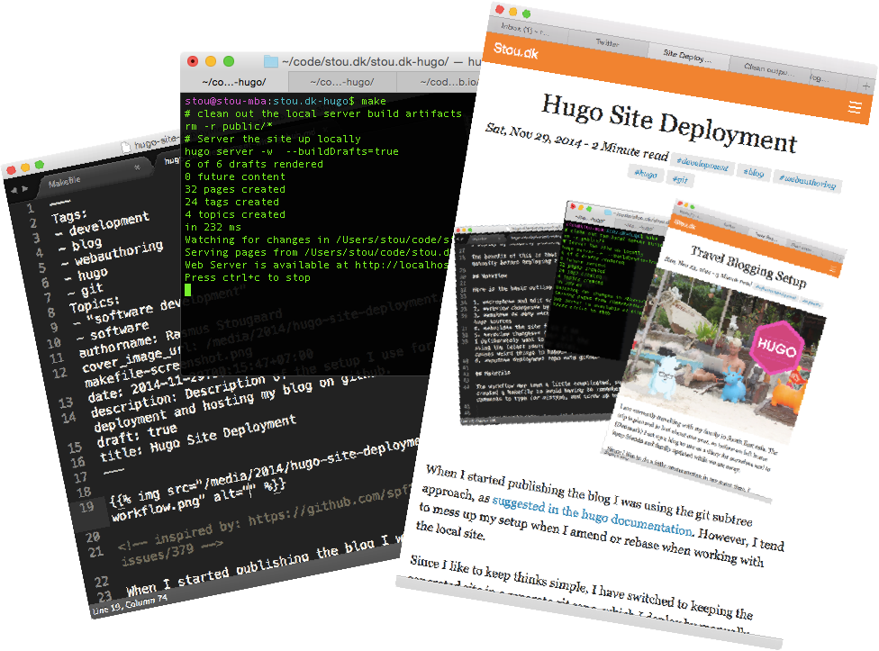Click the Stou.dk site logo
Image resolution: width=879 pixels, height=651 pixels.
pyautogui.click(x=516, y=51)
